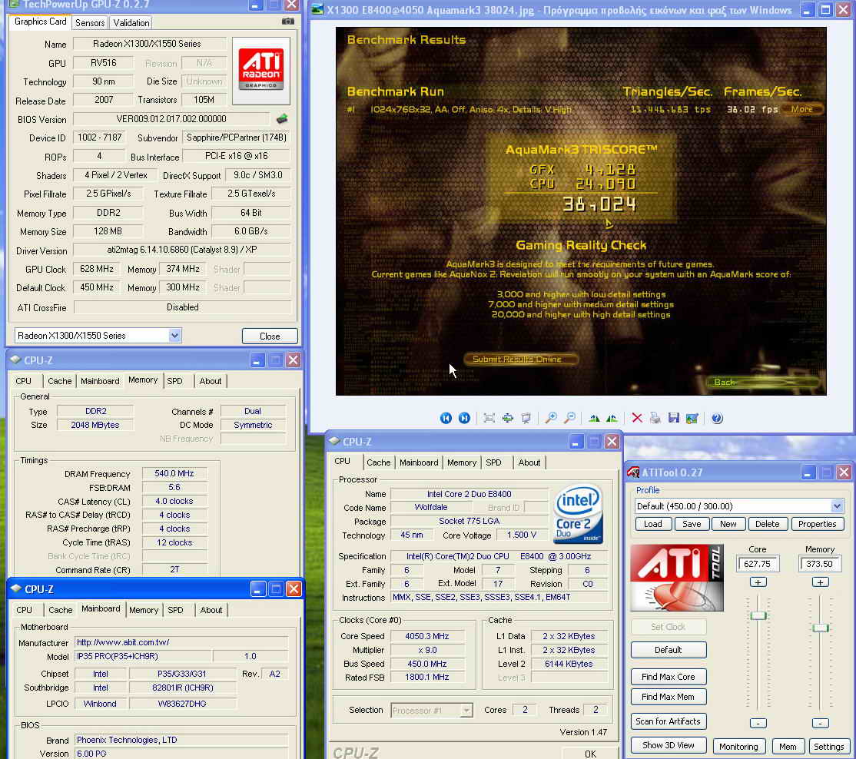Viewport: 856px width, 759px height.
Task: Click the Memory clock value field 373.50
Action: (819, 564)
